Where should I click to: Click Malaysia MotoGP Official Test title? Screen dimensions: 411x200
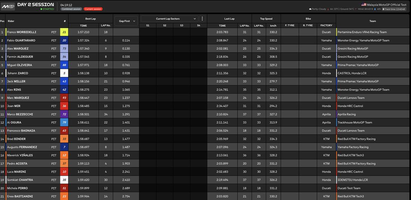pyautogui.click(x=387, y=5)
